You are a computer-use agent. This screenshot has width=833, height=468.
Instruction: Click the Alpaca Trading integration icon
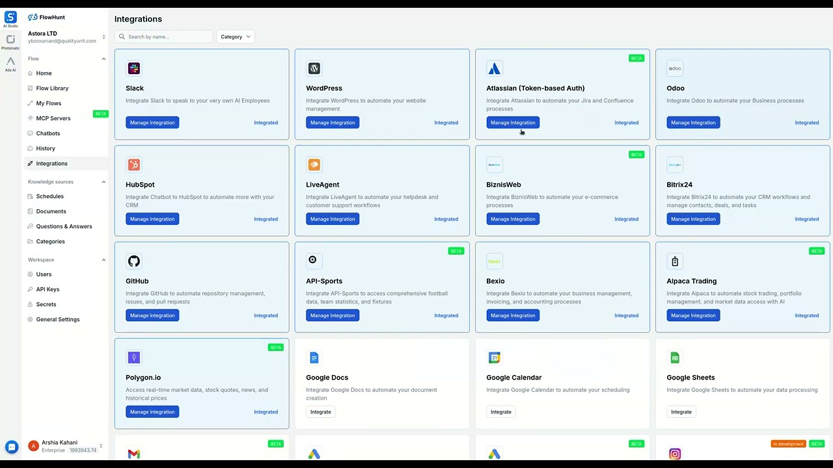pyautogui.click(x=675, y=261)
